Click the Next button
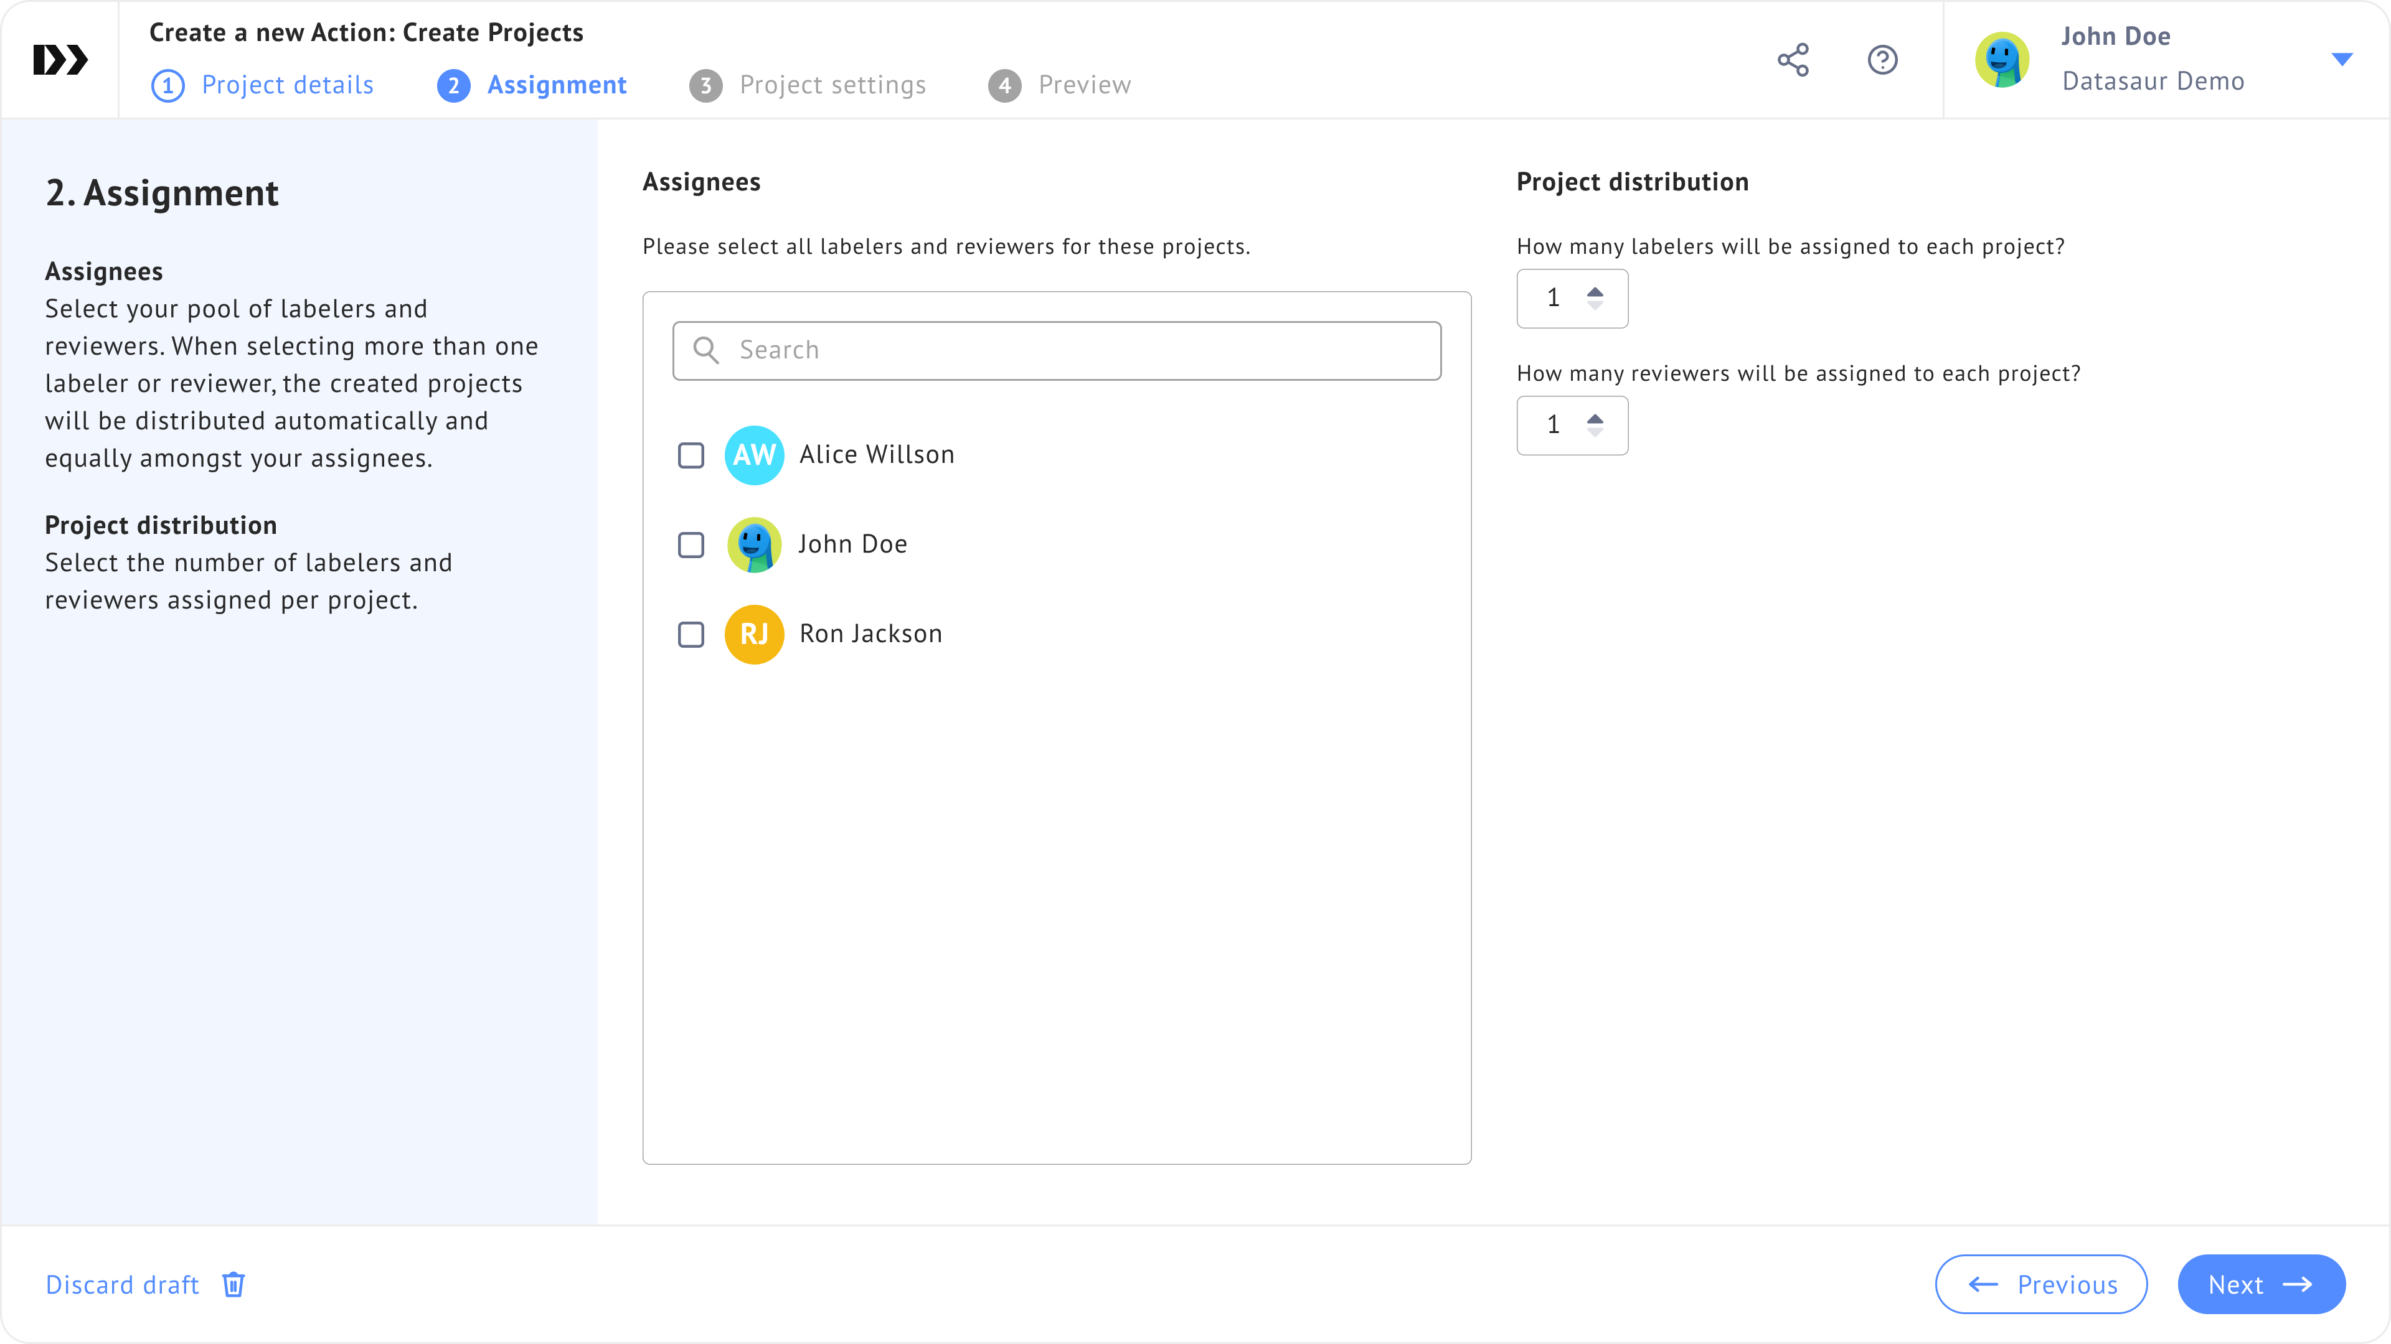 click(x=2260, y=1284)
